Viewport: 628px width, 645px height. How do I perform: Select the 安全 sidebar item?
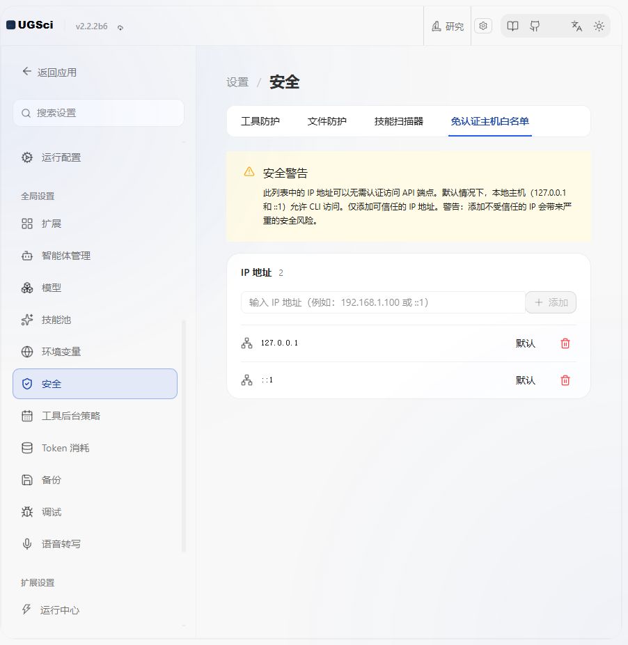coord(95,384)
